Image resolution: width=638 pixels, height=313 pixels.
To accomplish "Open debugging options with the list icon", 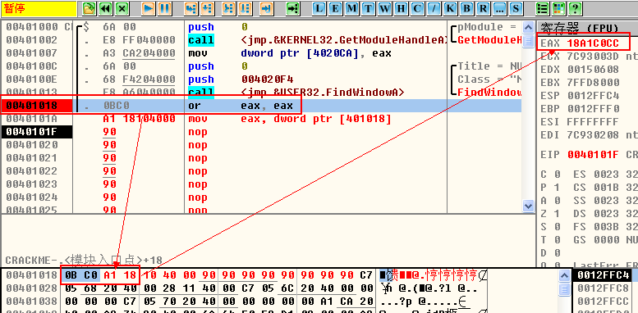I will 542,8.
